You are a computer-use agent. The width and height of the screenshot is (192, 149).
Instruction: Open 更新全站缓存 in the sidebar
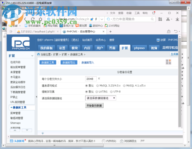coord(18,82)
